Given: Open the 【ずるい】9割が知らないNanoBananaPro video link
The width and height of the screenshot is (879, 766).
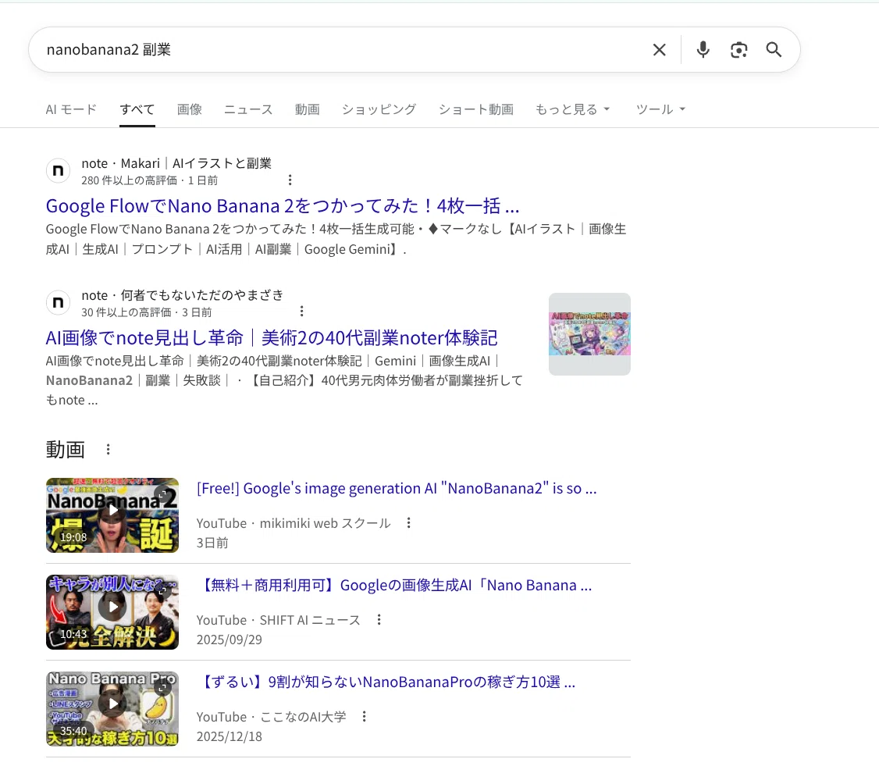Looking at the screenshot, I should pyautogui.click(x=386, y=682).
